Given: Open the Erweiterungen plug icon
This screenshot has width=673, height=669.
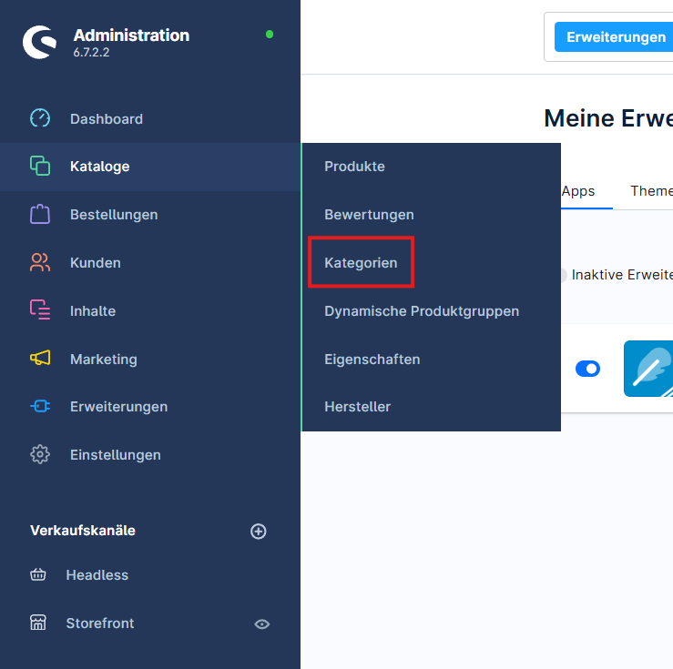Looking at the screenshot, I should click(40, 407).
